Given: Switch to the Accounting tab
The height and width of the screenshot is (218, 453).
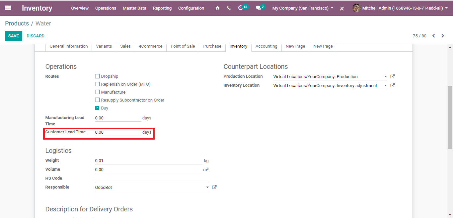Looking at the screenshot, I should click(266, 47).
